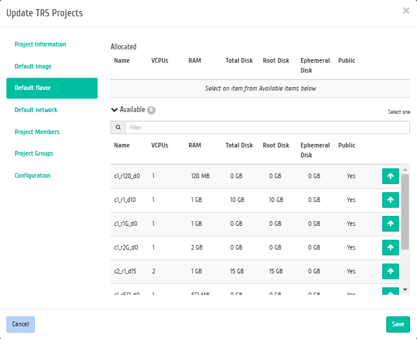The height and width of the screenshot is (339, 417).
Task: Click the 128 MB RAM cell
Action: coord(200,176)
